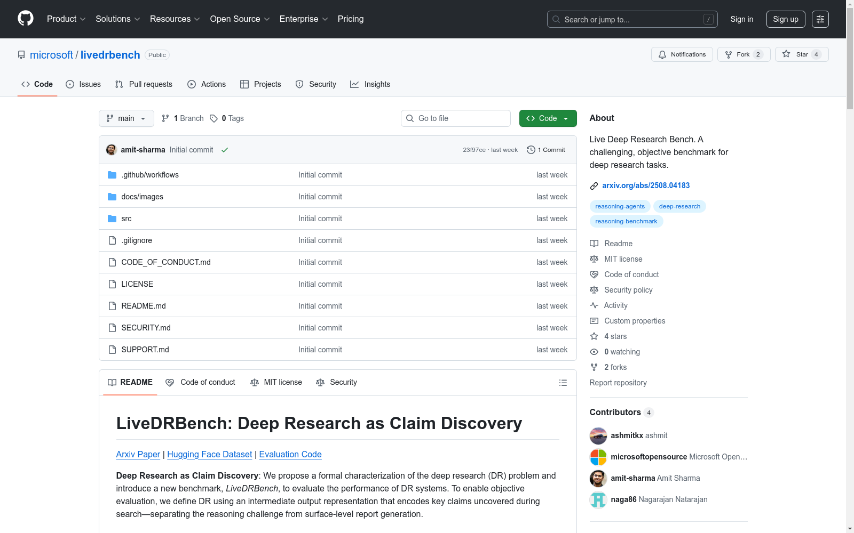Click the link icon beside arxiv URL
This screenshot has height=533, width=854.
(594, 186)
